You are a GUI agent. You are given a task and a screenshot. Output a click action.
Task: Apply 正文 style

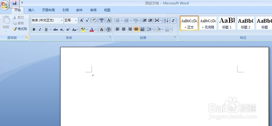point(189,23)
